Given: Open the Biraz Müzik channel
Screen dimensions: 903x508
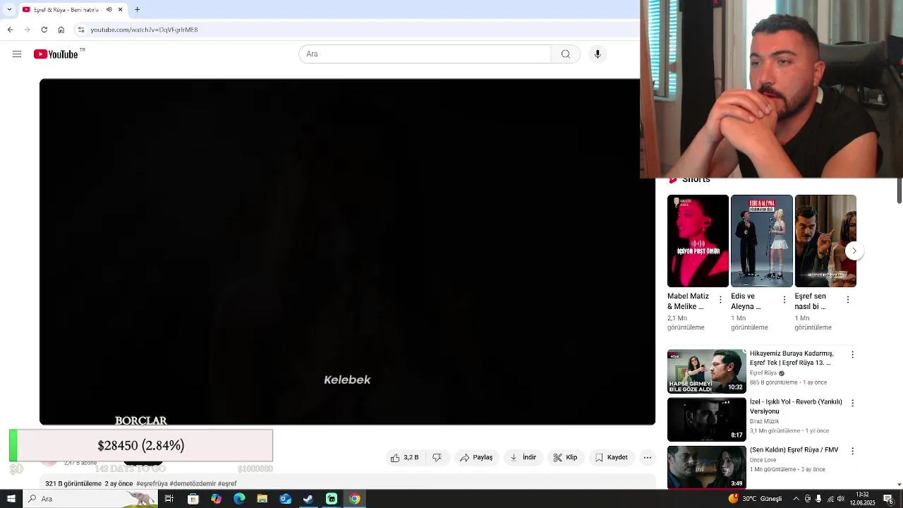Looking at the screenshot, I should tap(763, 421).
